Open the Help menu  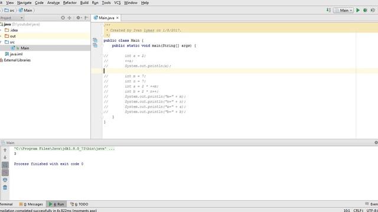(x=145, y=2)
